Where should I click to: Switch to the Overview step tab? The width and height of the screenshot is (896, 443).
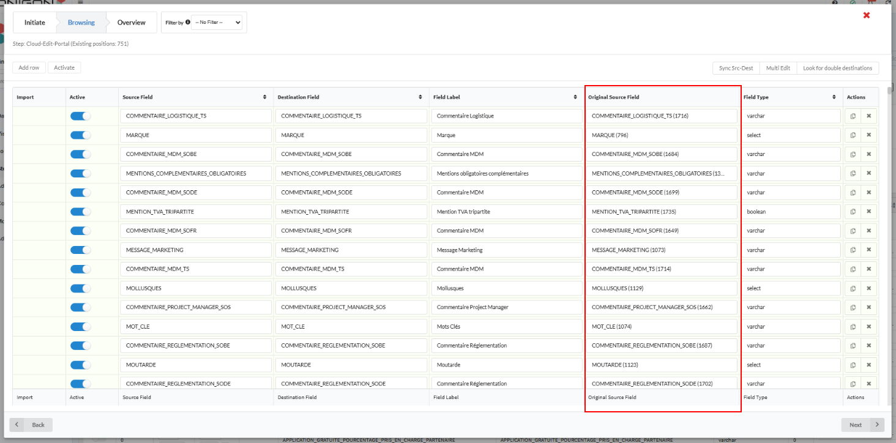(131, 23)
